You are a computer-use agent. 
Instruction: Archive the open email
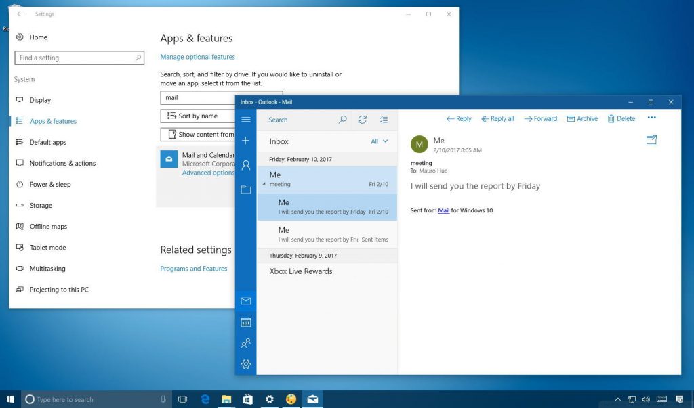[582, 118]
